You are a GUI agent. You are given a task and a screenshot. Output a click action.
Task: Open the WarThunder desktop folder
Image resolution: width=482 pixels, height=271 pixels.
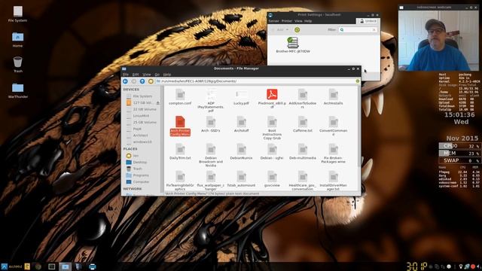point(17,90)
